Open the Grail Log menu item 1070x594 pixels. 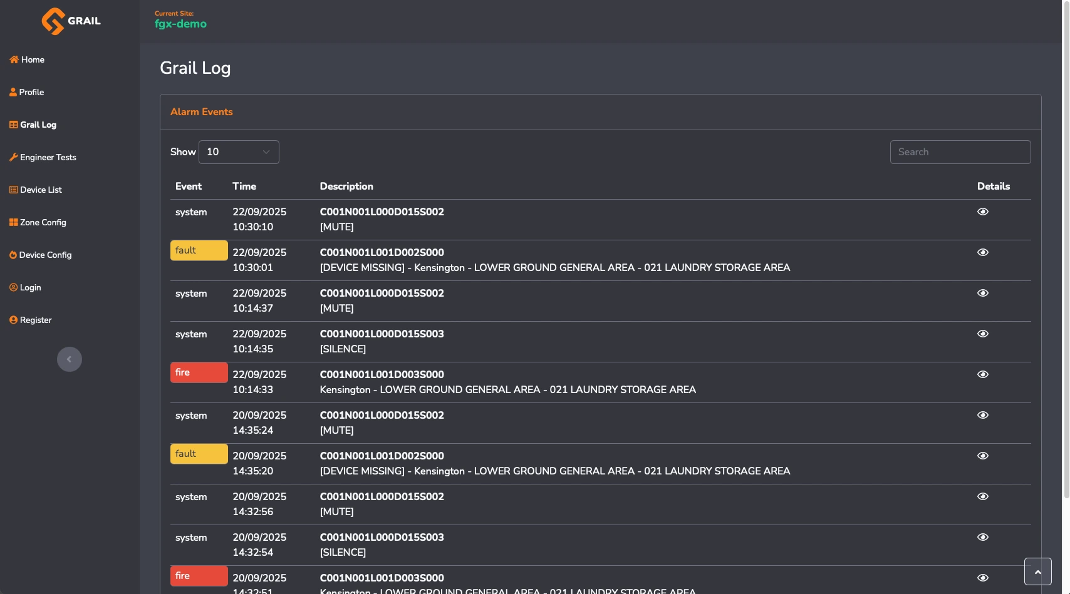pyautogui.click(x=38, y=125)
